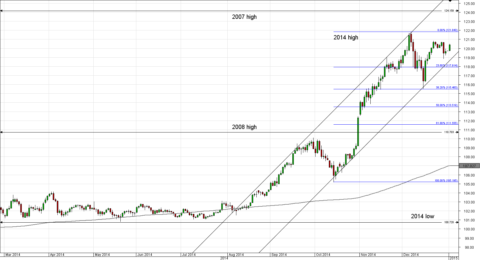Click the 123.00 price axis label
Image resolution: width=480 pixels, height=260 pixels.
coord(469,22)
